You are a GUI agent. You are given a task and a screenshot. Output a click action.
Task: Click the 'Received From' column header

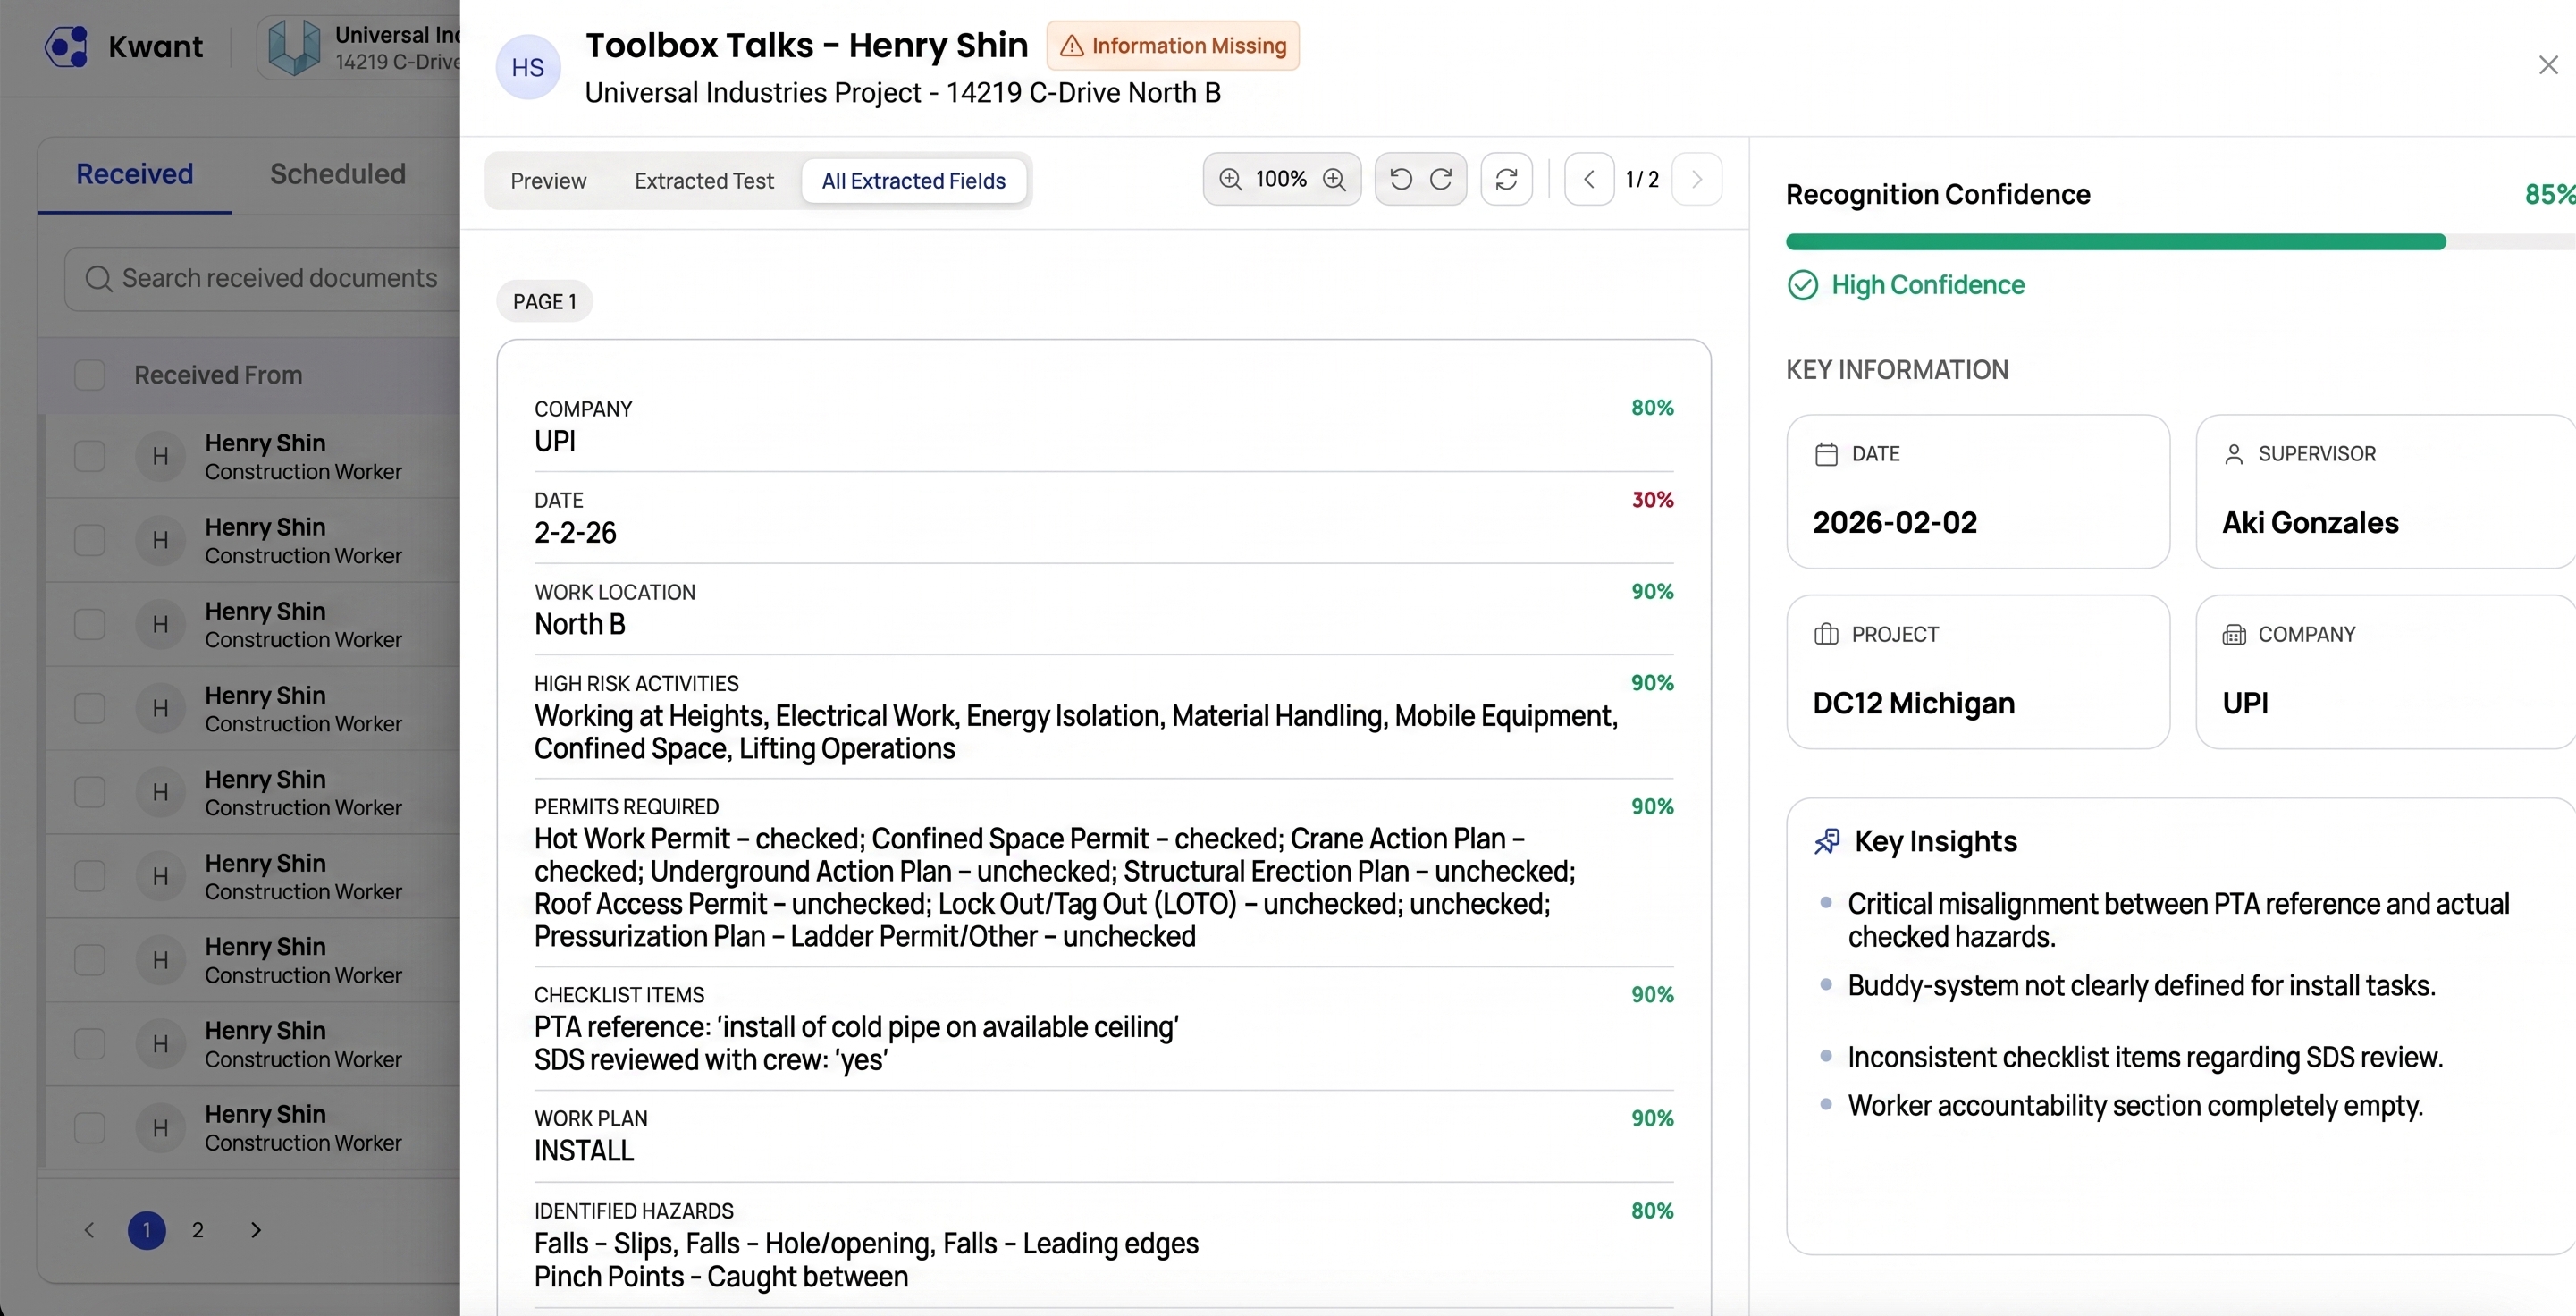pos(218,375)
